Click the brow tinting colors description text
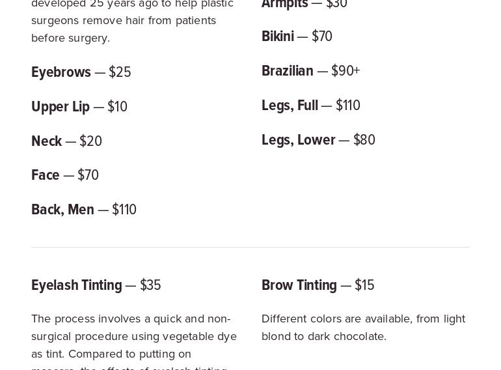 pos(364,328)
